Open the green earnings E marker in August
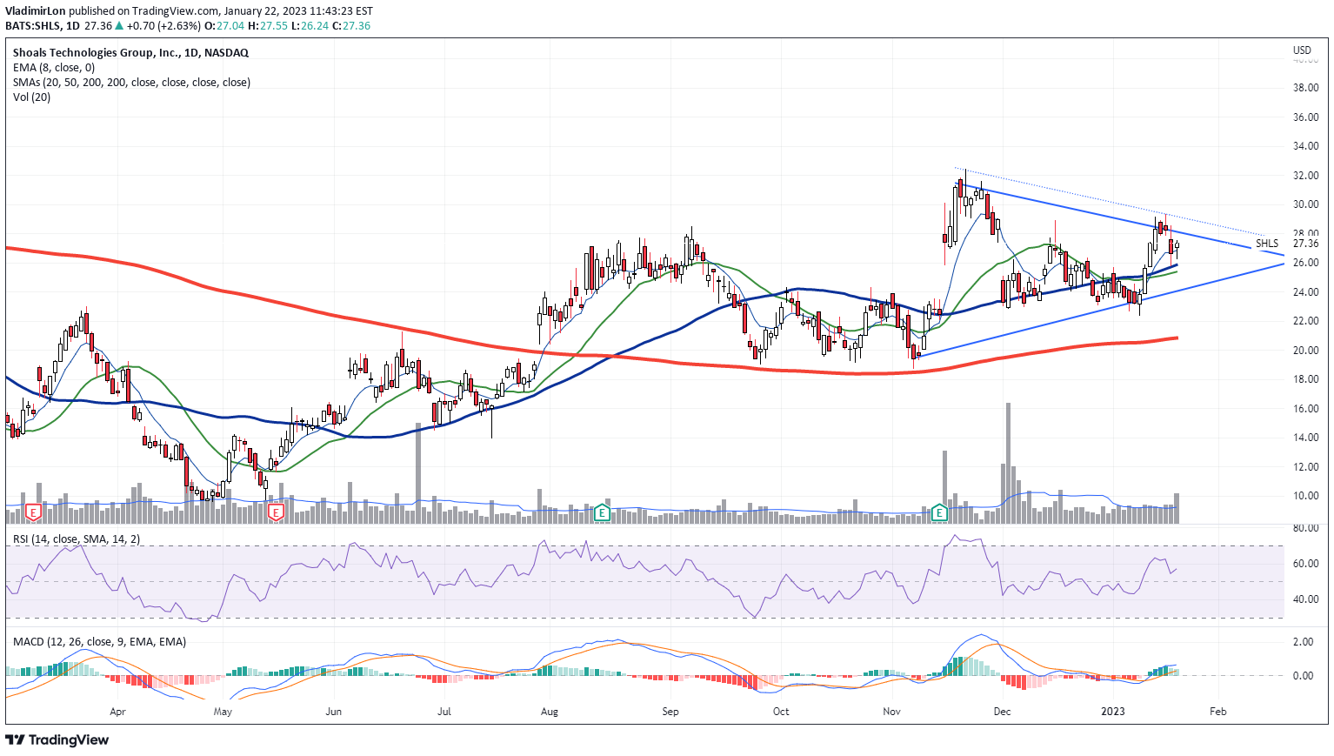The image size is (1334, 756). 601,513
